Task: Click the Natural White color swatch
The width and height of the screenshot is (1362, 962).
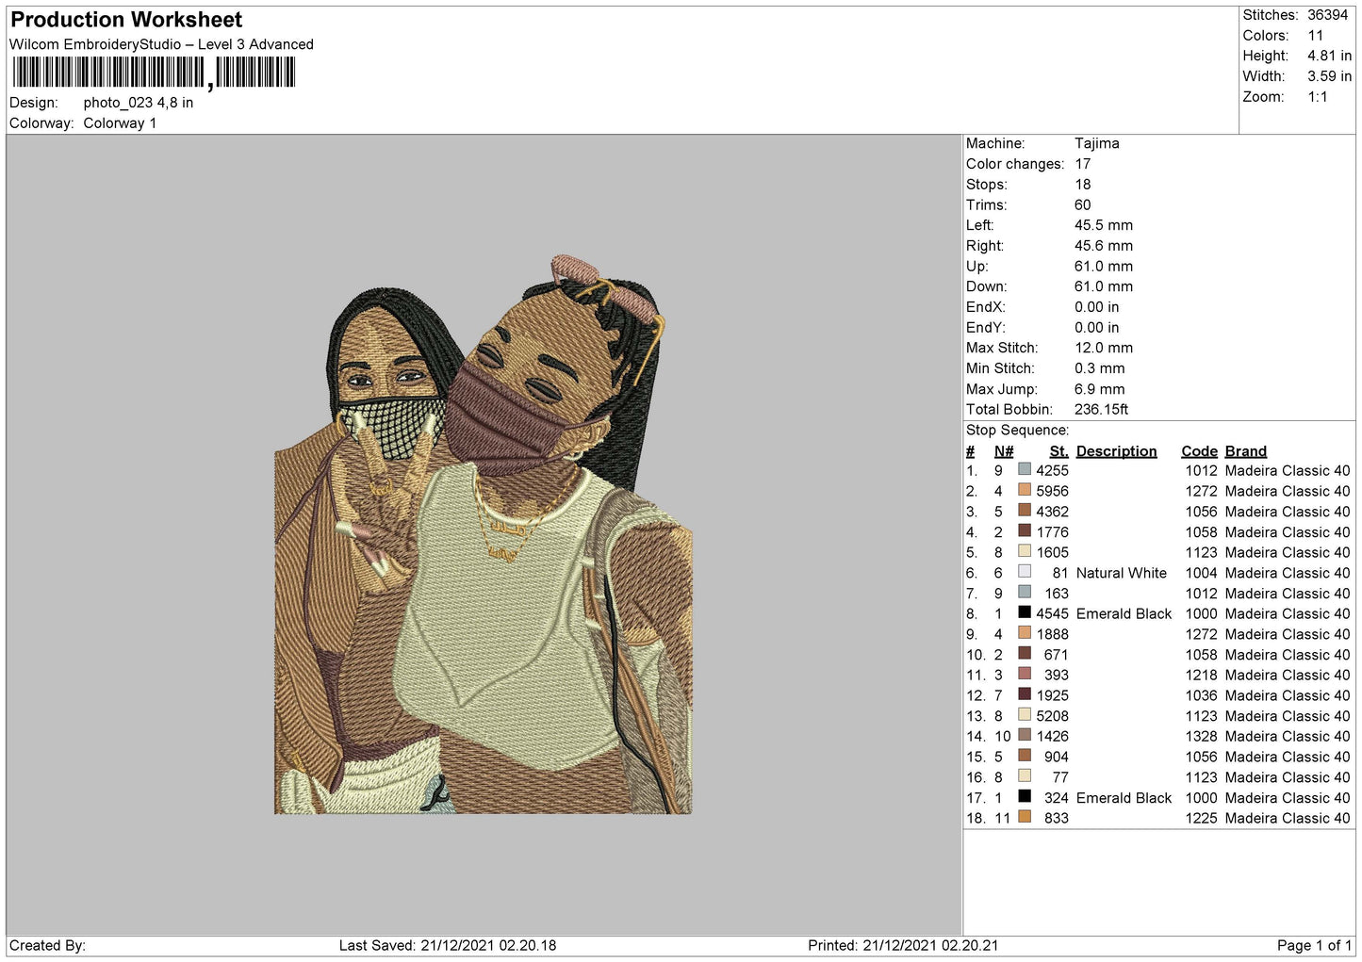Action: pyautogui.click(x=1025, y=571)
